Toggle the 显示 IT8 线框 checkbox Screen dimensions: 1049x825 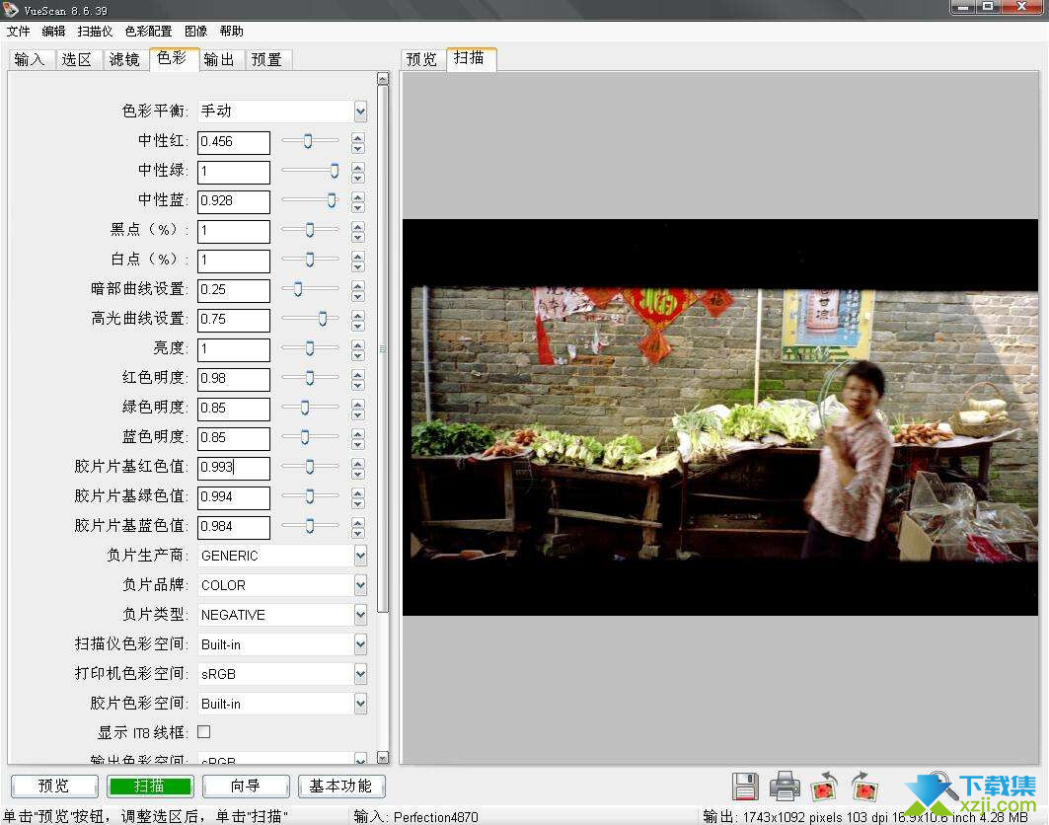tap(204, 732)
